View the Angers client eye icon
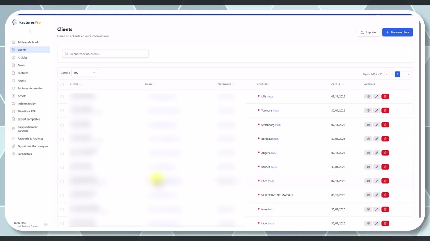 coord(368,153)
